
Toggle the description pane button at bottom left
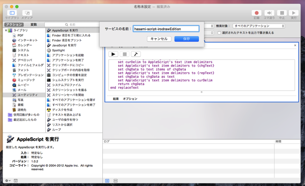point(16,180)
